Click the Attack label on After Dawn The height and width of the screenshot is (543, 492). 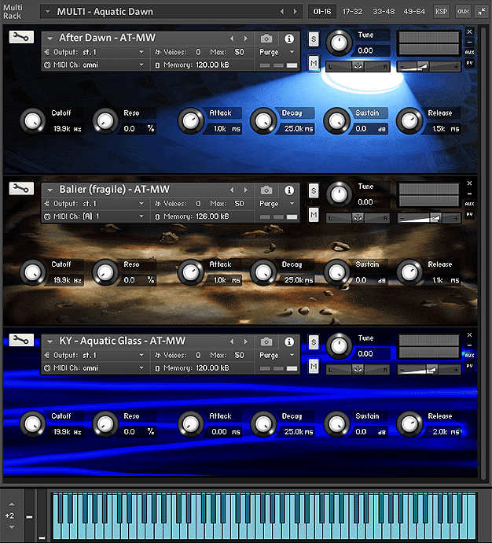220,113
